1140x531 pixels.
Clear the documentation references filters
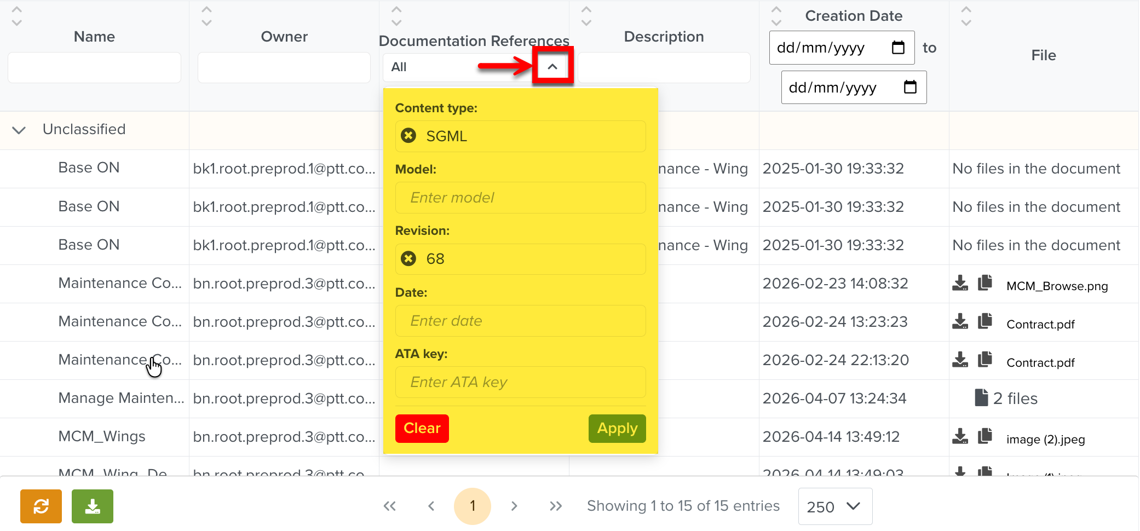tap(422, 429)
